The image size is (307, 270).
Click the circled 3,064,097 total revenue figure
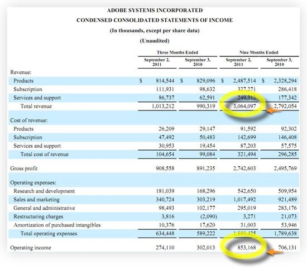244,106
